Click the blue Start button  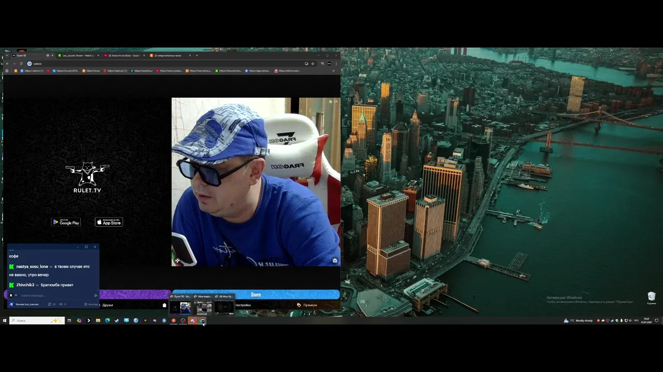256,295
